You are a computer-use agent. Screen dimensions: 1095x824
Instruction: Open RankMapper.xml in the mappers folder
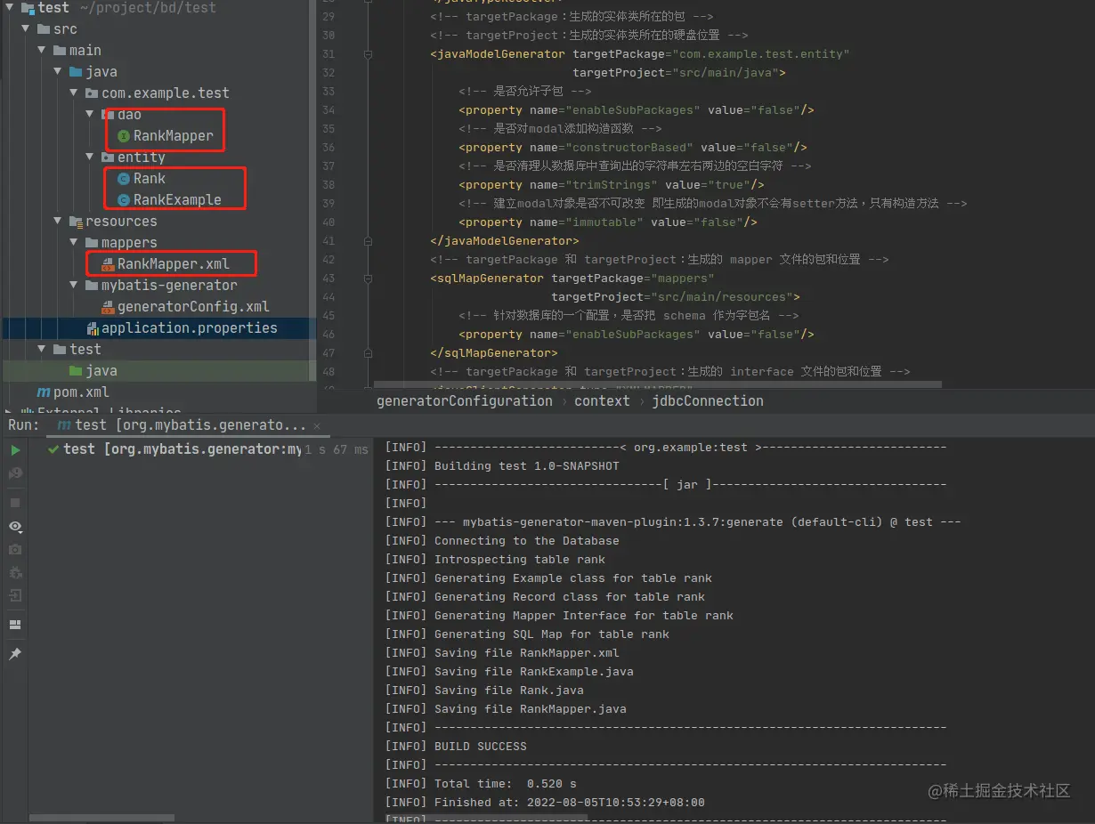click(x=174, y=263)
